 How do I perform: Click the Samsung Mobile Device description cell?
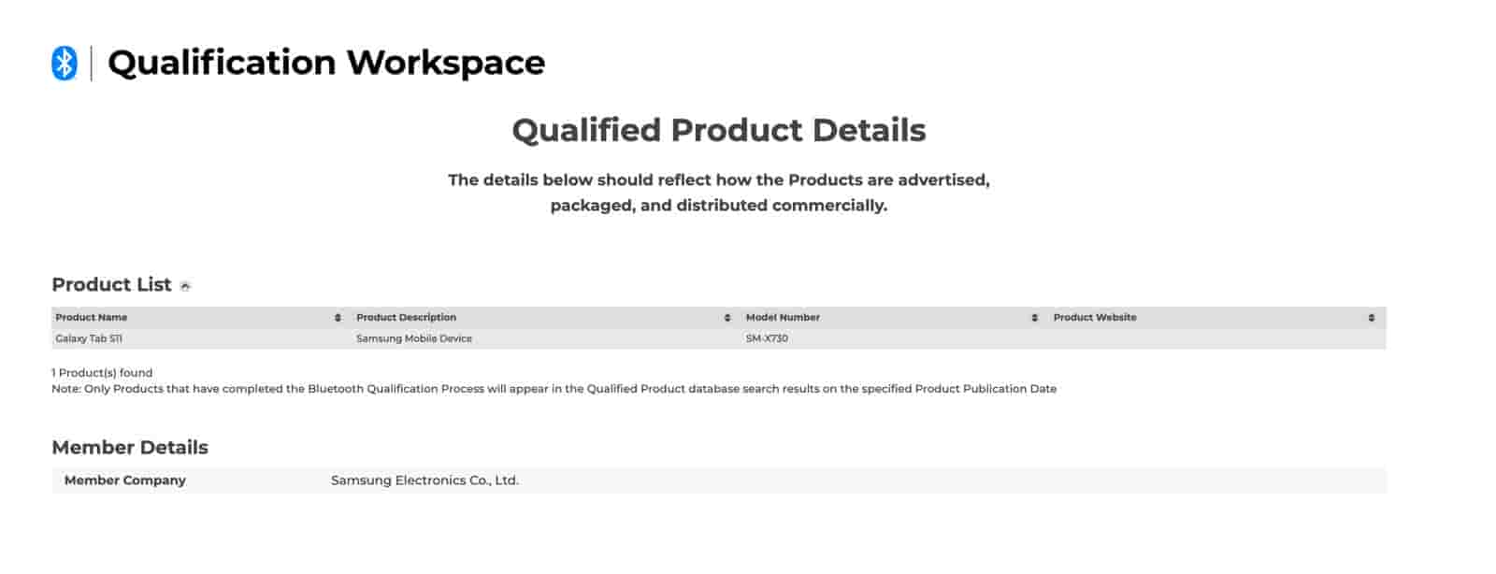coord(414,338)
